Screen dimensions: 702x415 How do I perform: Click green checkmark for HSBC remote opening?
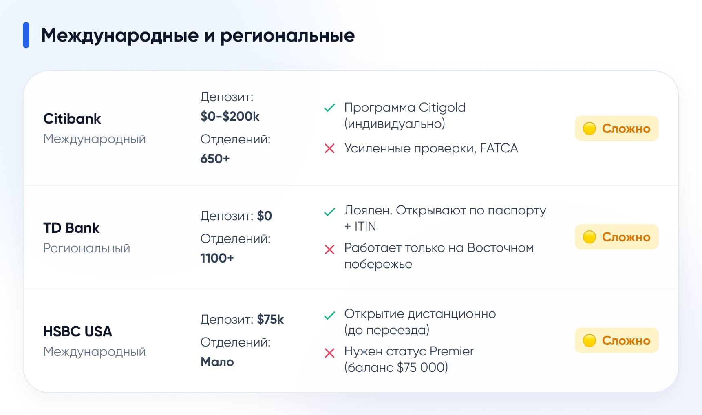pyautogui.click(x=329, y=316)
